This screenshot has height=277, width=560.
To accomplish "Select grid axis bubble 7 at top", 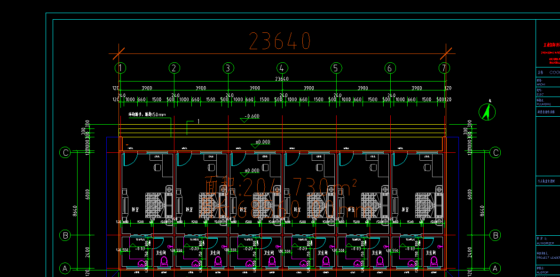I will (444, 68).
